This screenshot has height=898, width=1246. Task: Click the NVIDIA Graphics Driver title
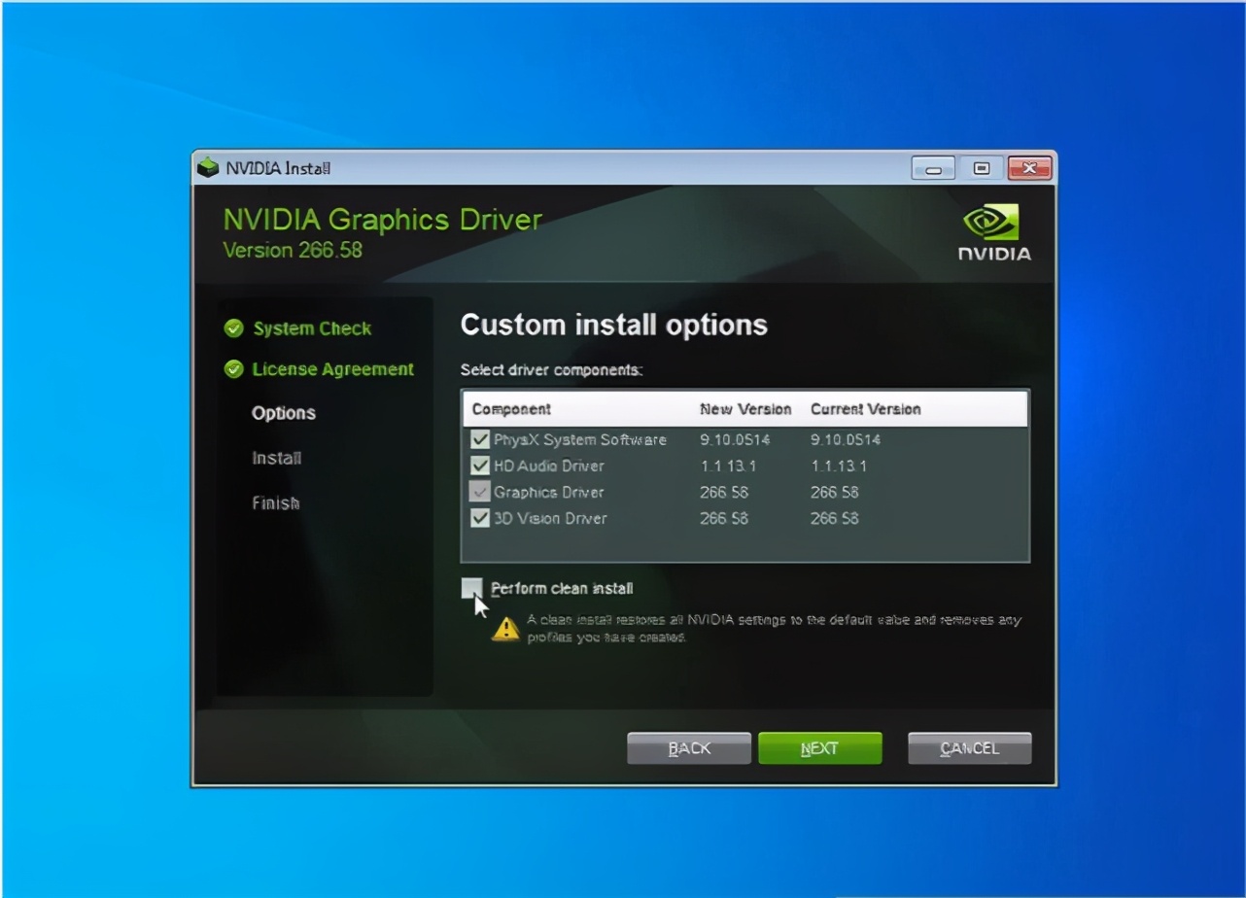[383, 220]
